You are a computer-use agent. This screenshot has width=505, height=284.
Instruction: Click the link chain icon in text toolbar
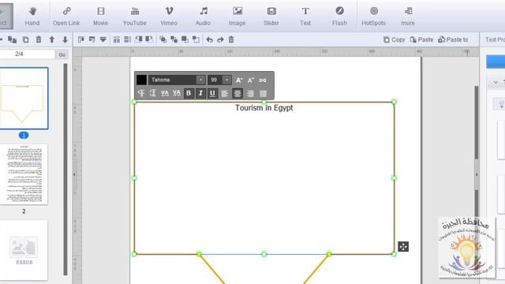click(x=263, y=80)
